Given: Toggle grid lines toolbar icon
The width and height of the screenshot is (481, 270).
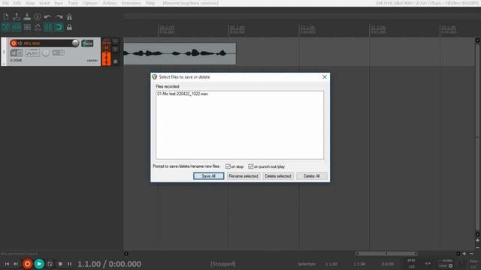Looking at the screenshot, I should click(48, 27).
